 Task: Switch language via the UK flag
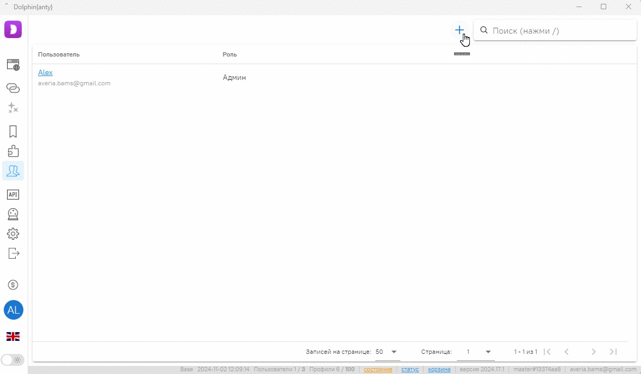point(13,336)
